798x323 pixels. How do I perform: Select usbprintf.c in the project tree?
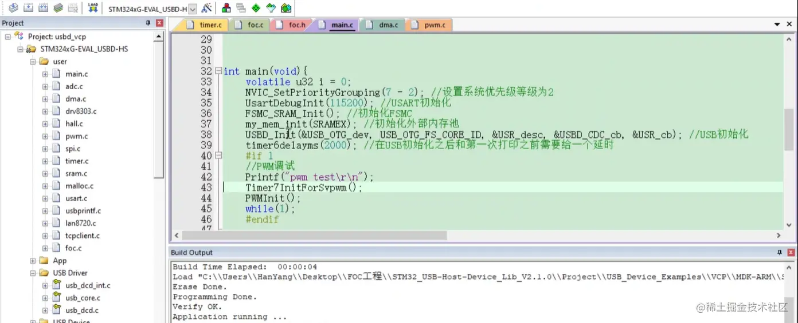click(x=83, y=211)
